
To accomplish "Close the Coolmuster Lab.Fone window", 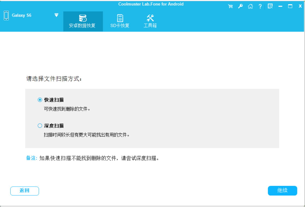I will [x=300, y=6].
